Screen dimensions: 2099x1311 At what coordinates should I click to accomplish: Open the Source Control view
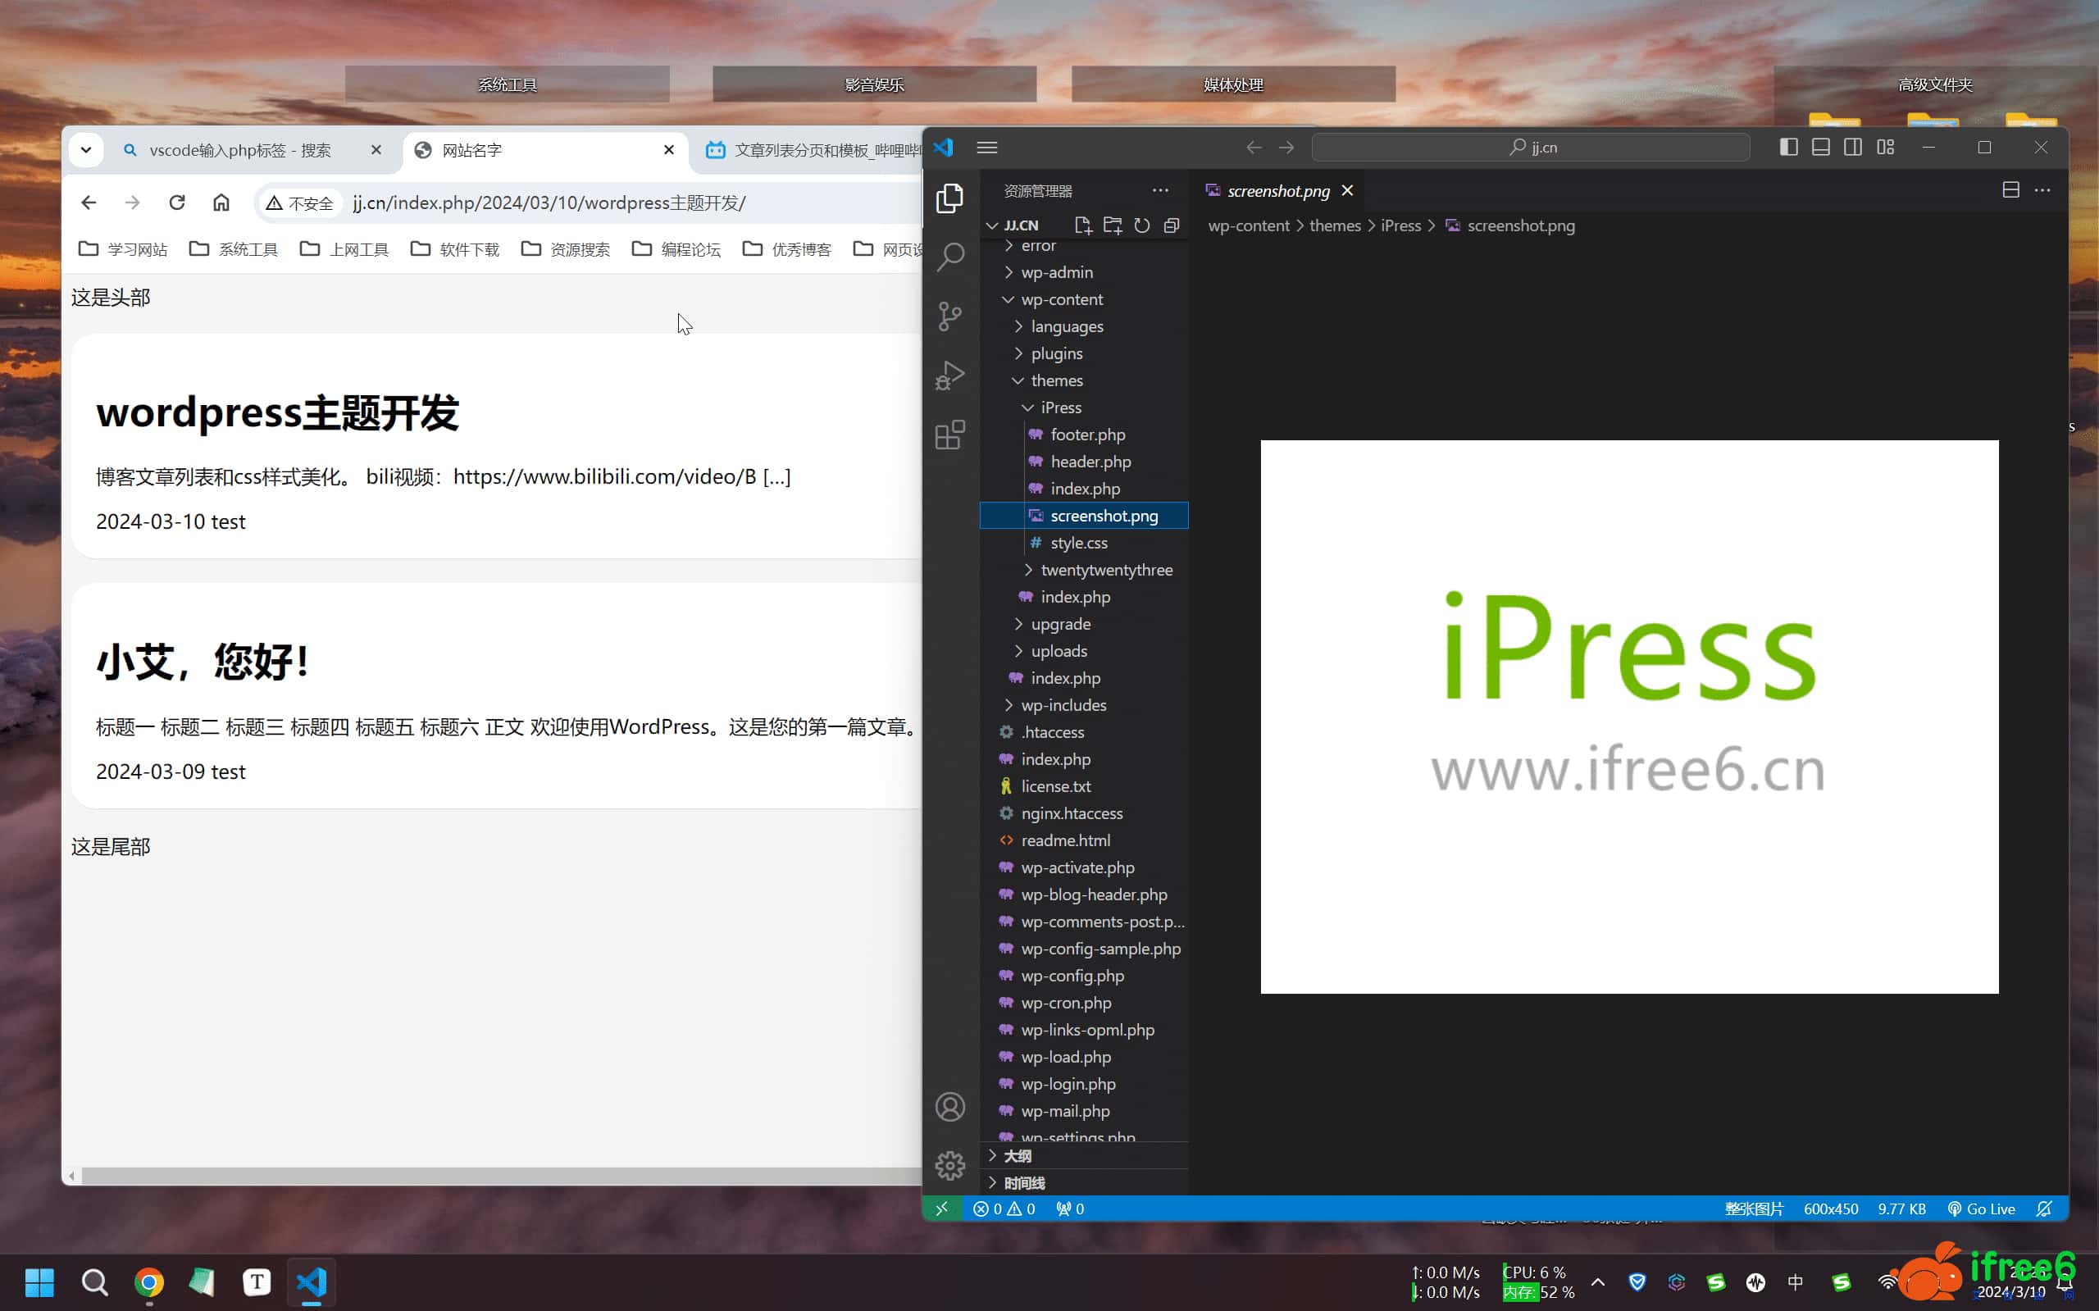click(950, 316)
